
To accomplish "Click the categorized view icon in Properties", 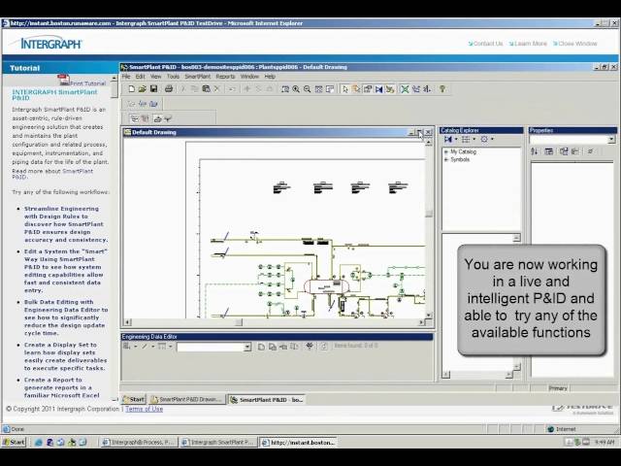I will [549, 151].
